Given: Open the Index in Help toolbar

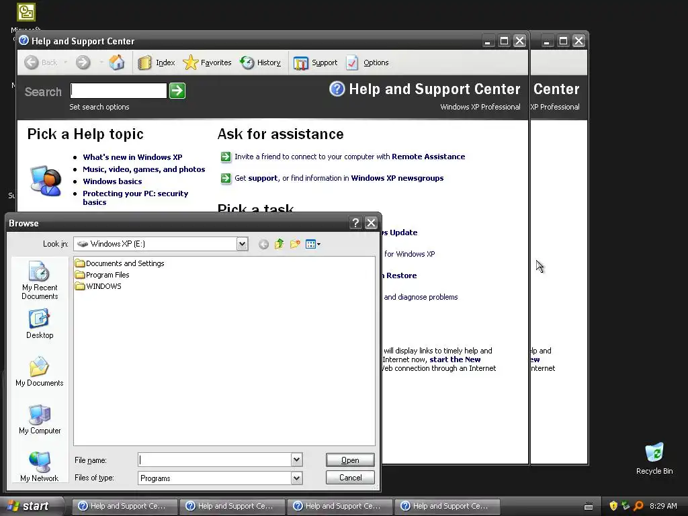Looking at the screenshot, I should (156, 62).
